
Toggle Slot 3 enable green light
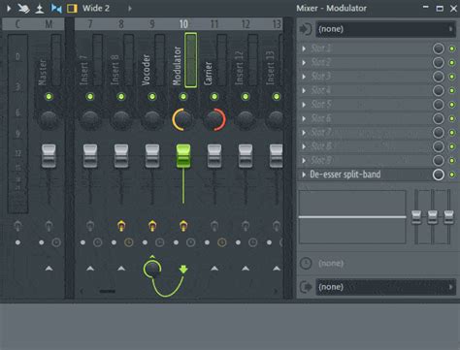[452, 77]
